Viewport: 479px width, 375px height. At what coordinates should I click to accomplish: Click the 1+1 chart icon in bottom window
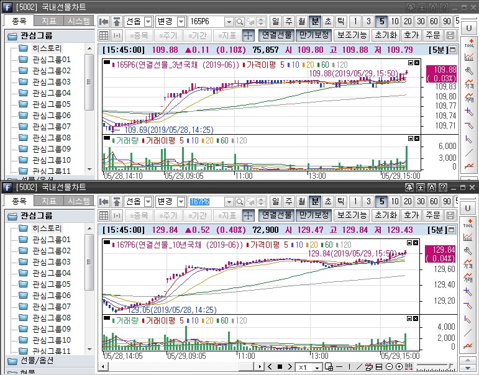click(116, 215)
